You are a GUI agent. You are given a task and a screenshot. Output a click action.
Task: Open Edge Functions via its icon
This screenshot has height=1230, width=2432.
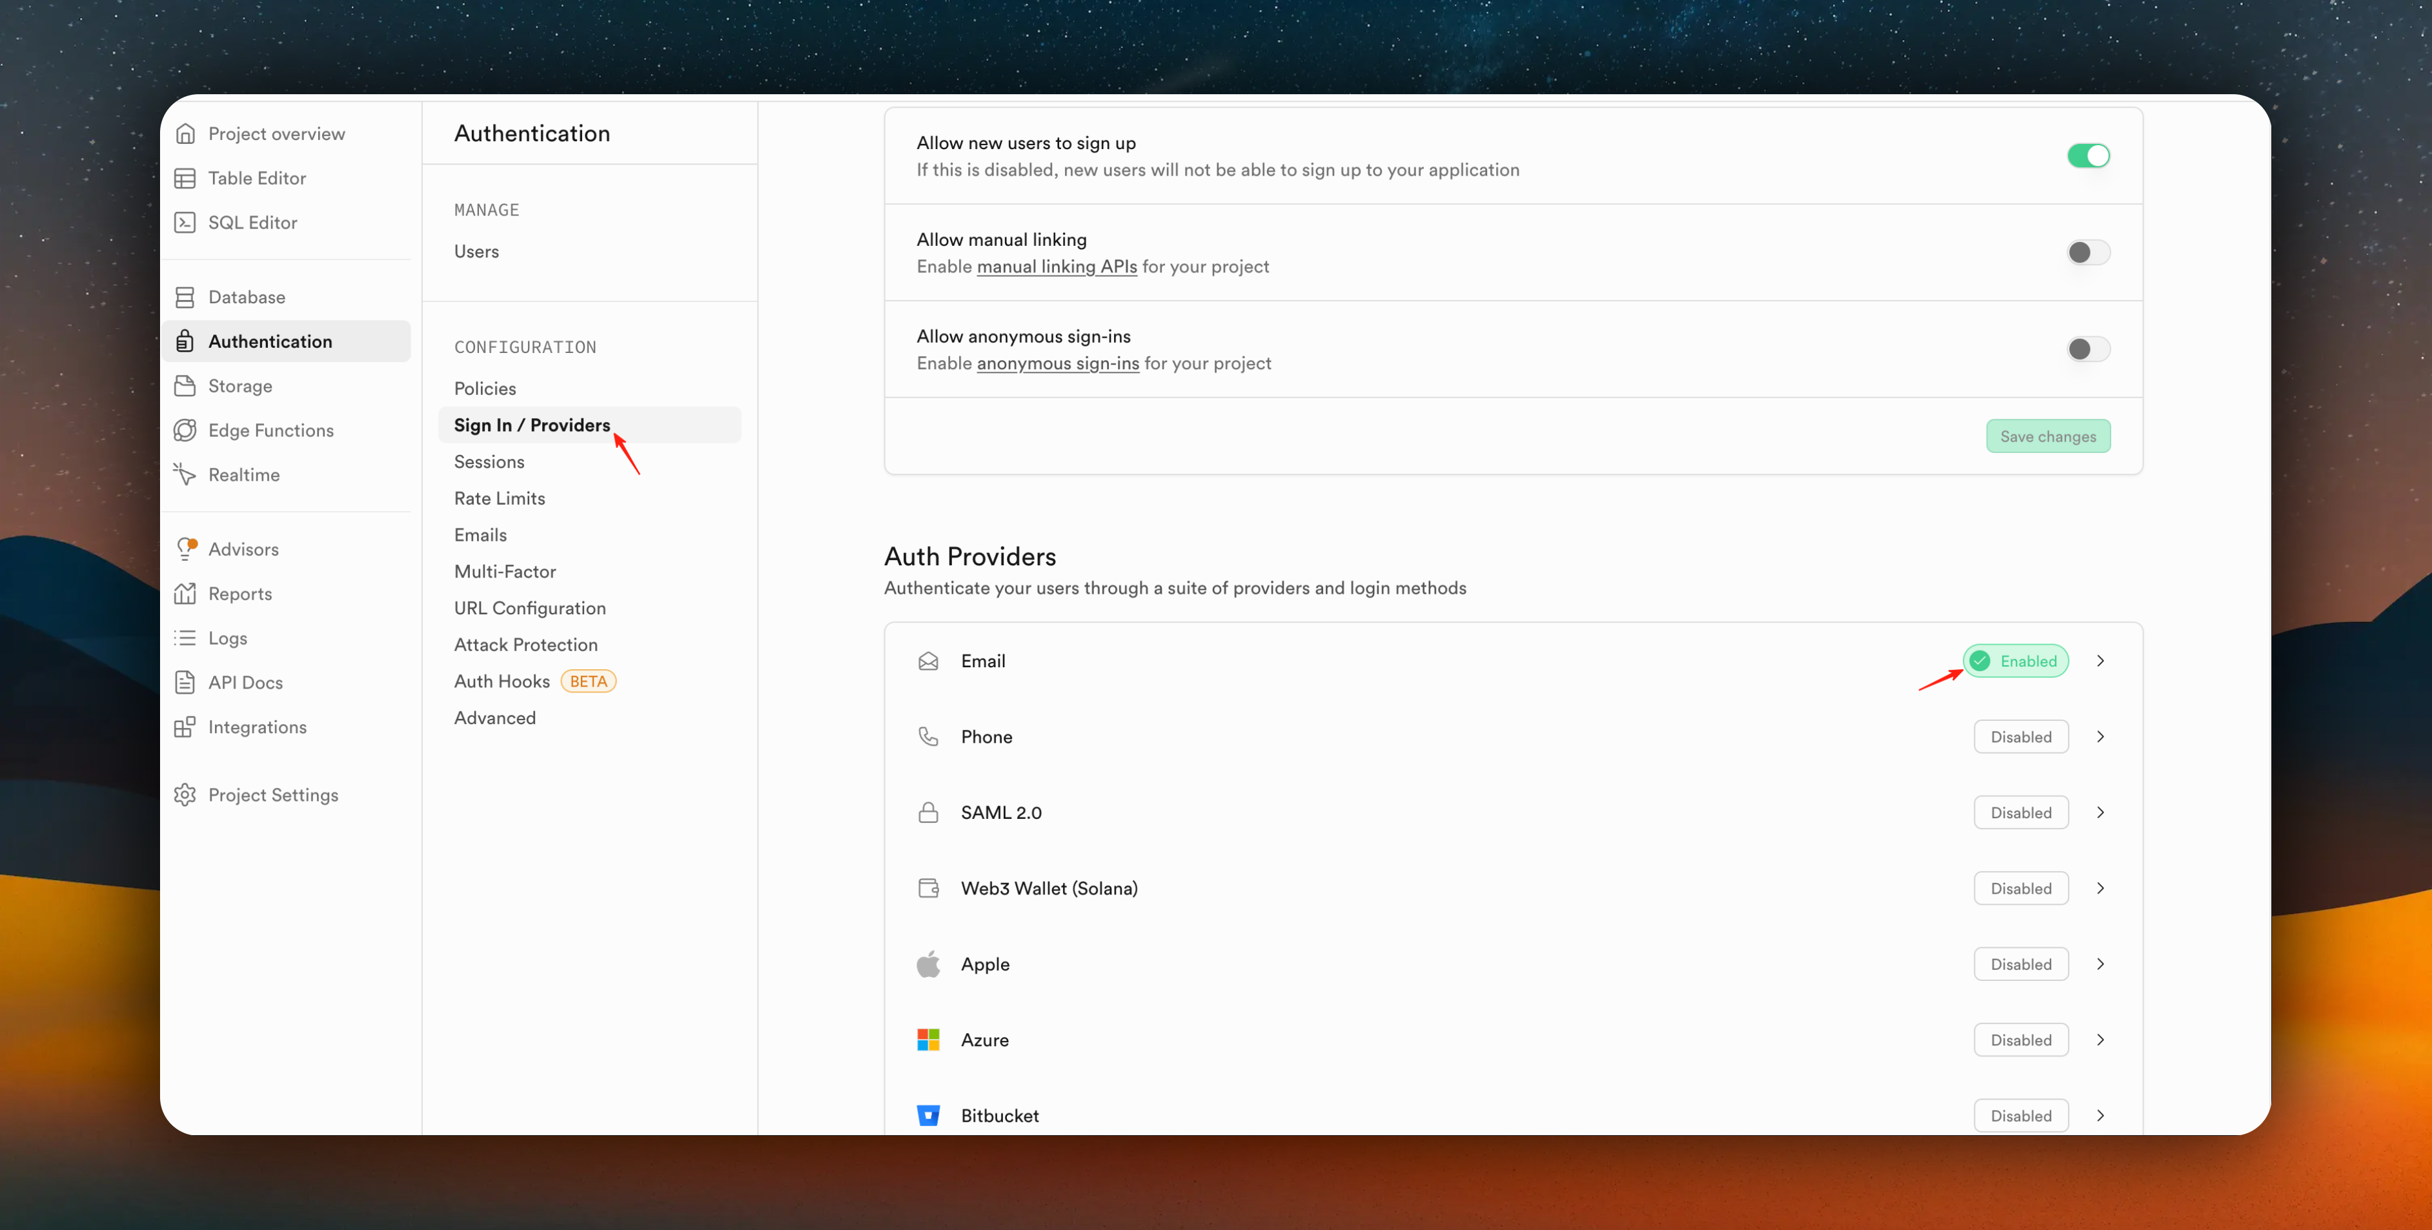(185, 430)
